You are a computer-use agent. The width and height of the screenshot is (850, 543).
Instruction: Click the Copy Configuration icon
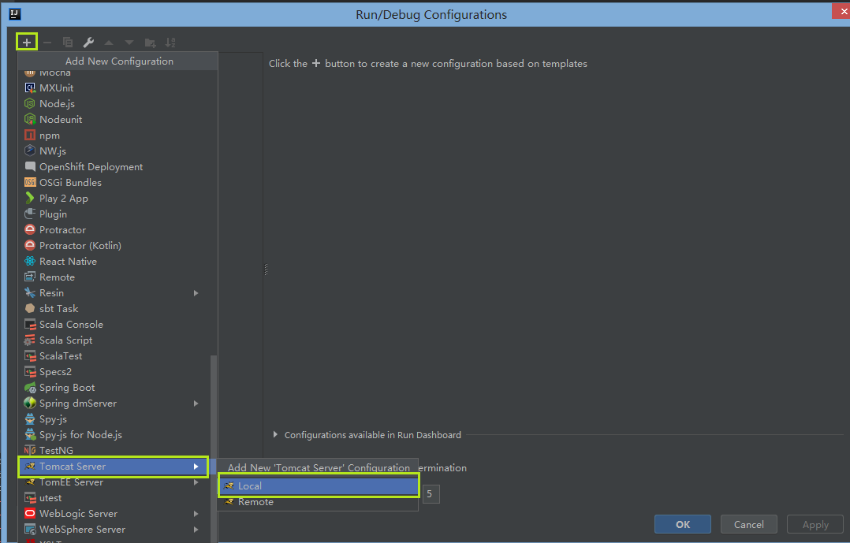tap(68, 43)
